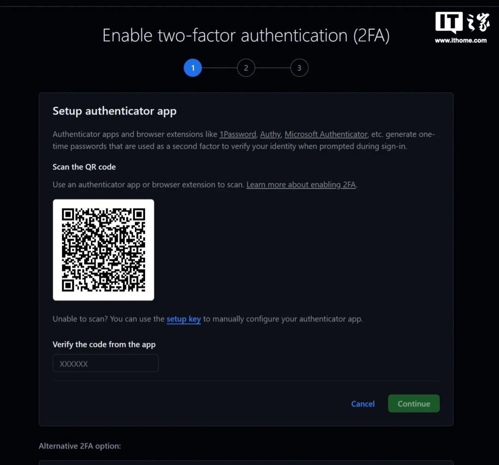Click the 'Setup authenticator app' heading
This screenshot has height=465, width=499.
(115, 111)
